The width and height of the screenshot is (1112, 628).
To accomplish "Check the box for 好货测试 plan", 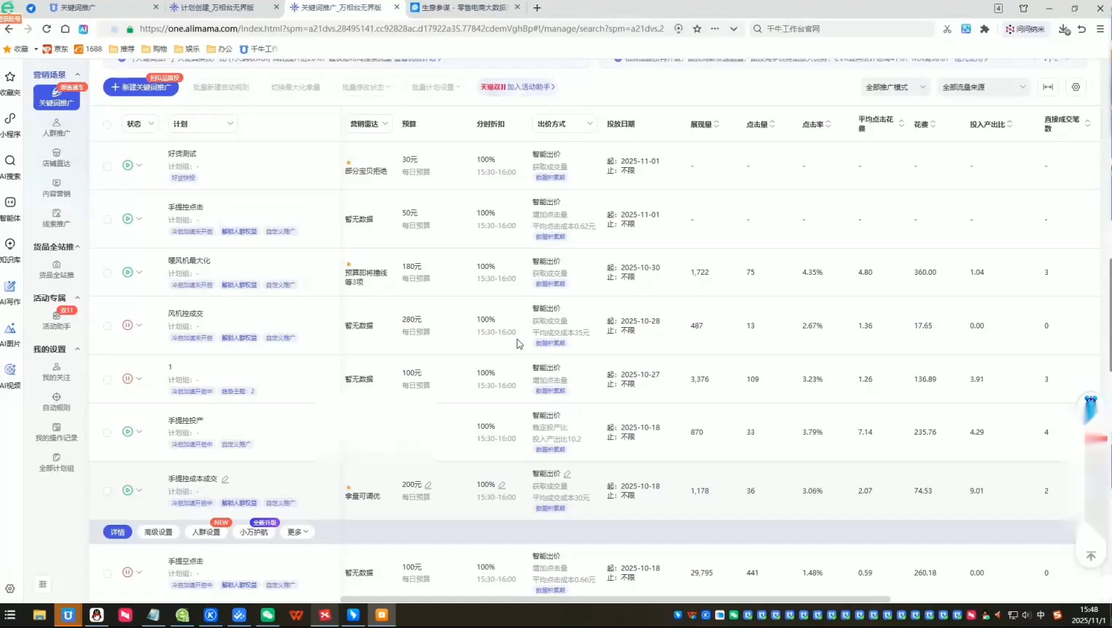I will pyautogui.click(x=108, y=166).
